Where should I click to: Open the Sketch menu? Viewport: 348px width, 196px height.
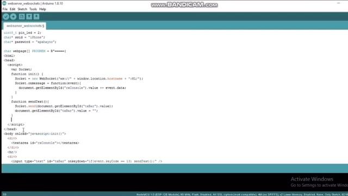pyautogui.click(x=22, y=9)
